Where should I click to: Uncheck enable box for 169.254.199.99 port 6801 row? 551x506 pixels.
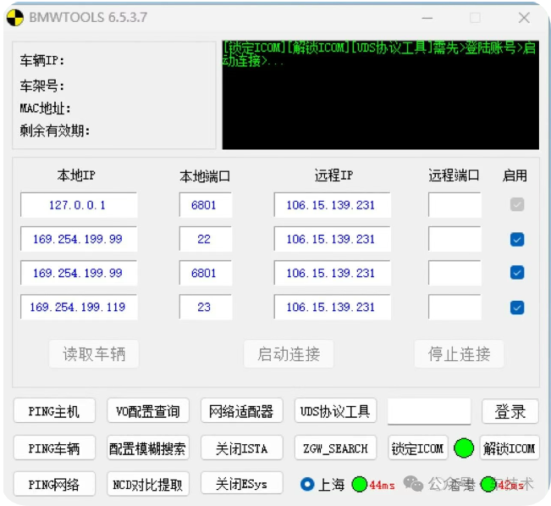[x=517, y=273]
